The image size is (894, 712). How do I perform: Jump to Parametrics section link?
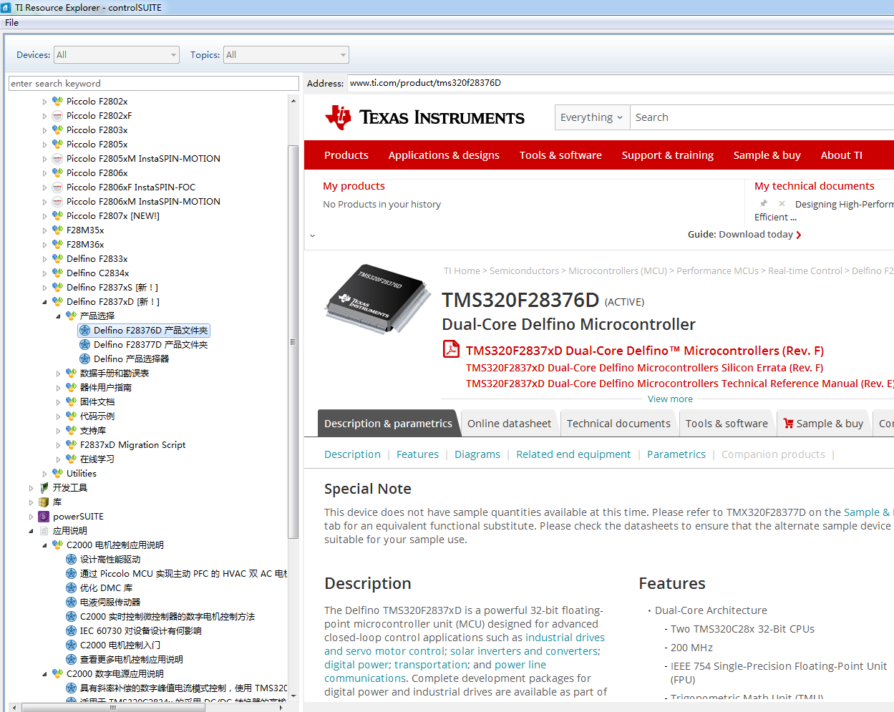(676, 454)
